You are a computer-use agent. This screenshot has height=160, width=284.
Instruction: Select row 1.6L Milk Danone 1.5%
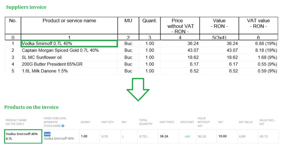coord(141,71)
